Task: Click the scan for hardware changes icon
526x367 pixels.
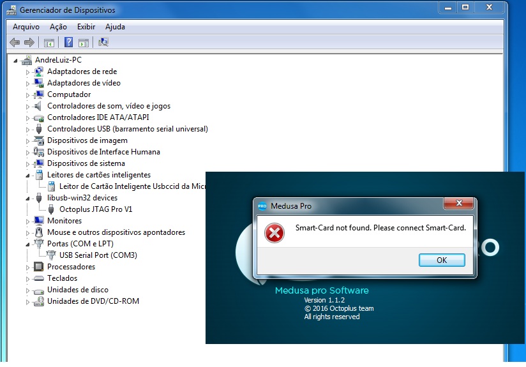Action: pos(103,42)
